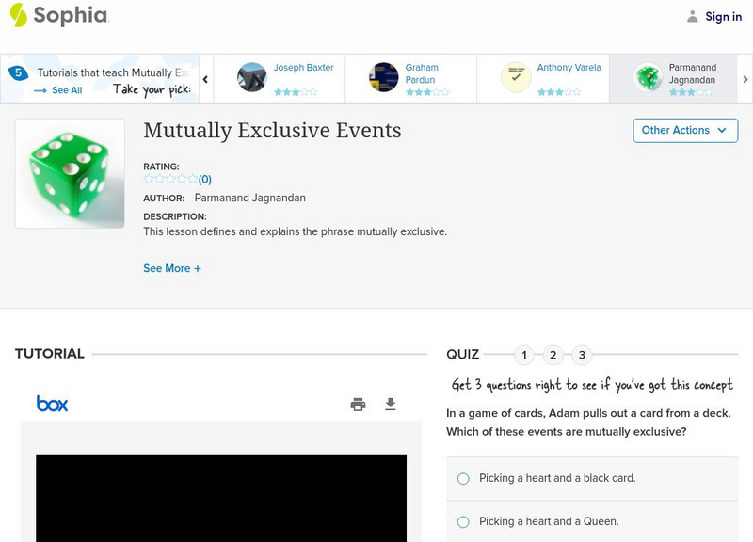Open the Other Actions dropdown
This screenshot has width=753, height=542.
(x=684, y=130)
